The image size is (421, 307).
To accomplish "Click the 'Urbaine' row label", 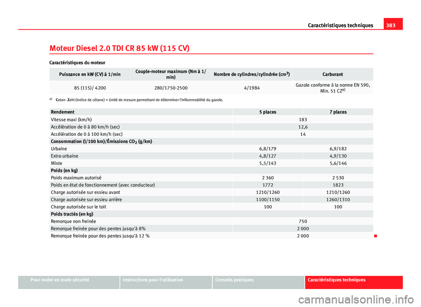I will pos(59,149).
